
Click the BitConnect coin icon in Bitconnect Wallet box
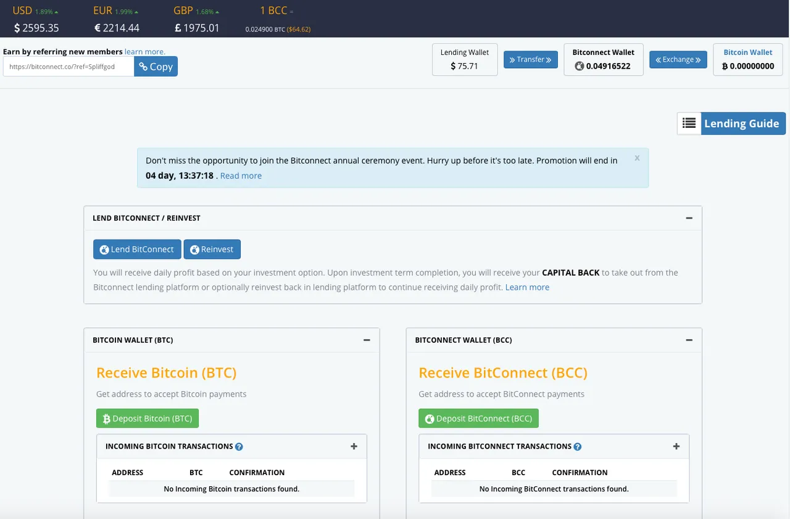tap(579, 66)
